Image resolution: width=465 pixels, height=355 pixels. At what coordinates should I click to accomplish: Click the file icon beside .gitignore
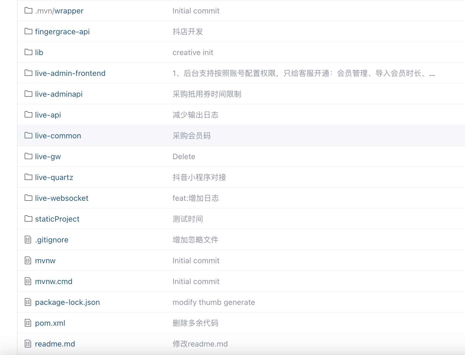point(28,240)
